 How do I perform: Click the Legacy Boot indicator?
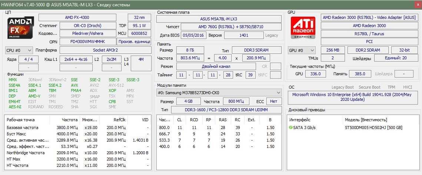(343, 87)
